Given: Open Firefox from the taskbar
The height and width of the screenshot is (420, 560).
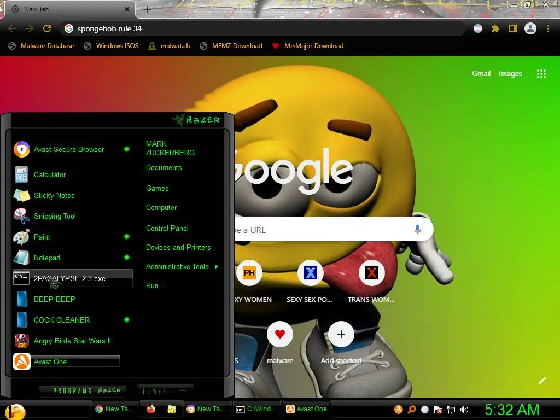Looking at the screenshot, I should pyautogui.click(x=151, y=409).
